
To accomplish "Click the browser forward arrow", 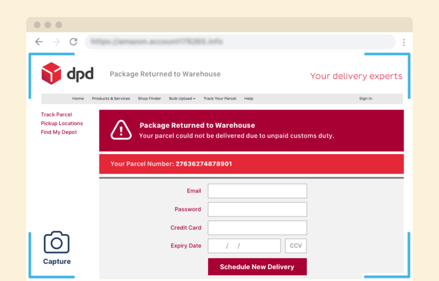I will pos(56,42).
